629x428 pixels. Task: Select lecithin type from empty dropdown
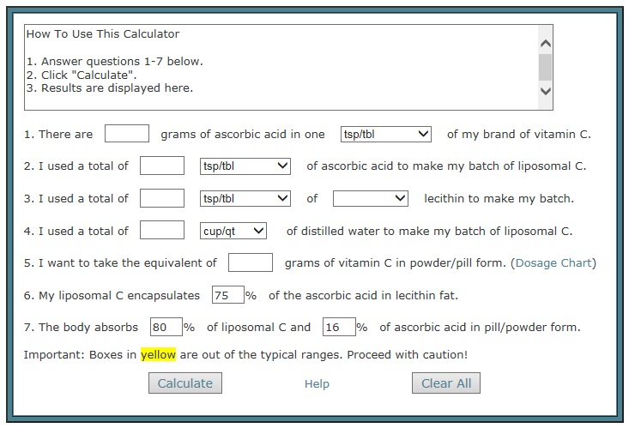[370, 198]
